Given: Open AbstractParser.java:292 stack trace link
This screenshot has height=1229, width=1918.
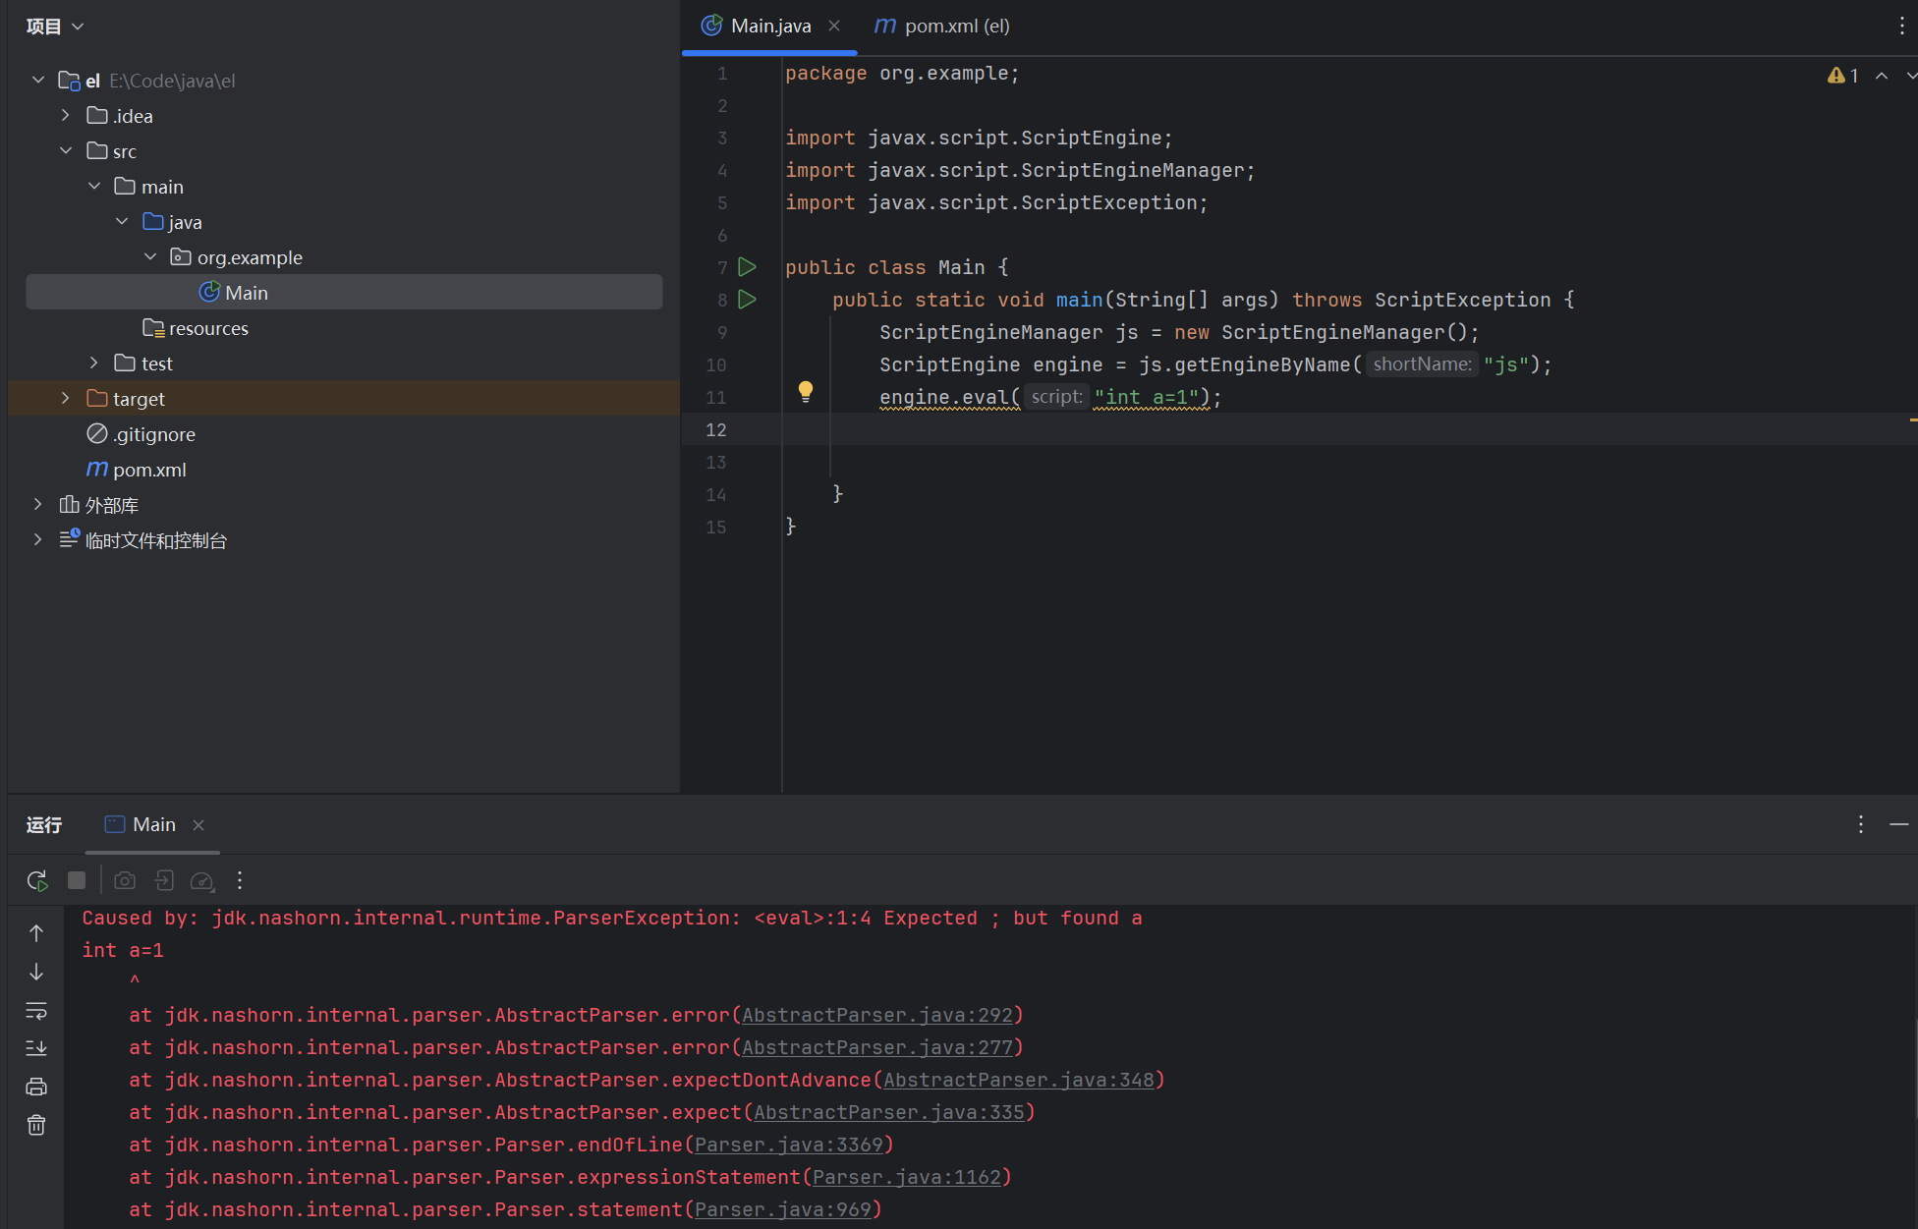Looking at the screenshot, I should [876, 1015].
